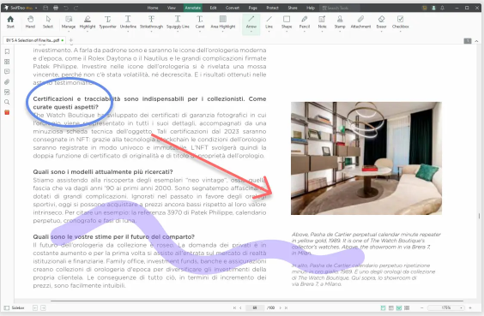Viewport: 484px width, 316px height.
Task: Select the Hand tool
Action: tap(30, 22)
